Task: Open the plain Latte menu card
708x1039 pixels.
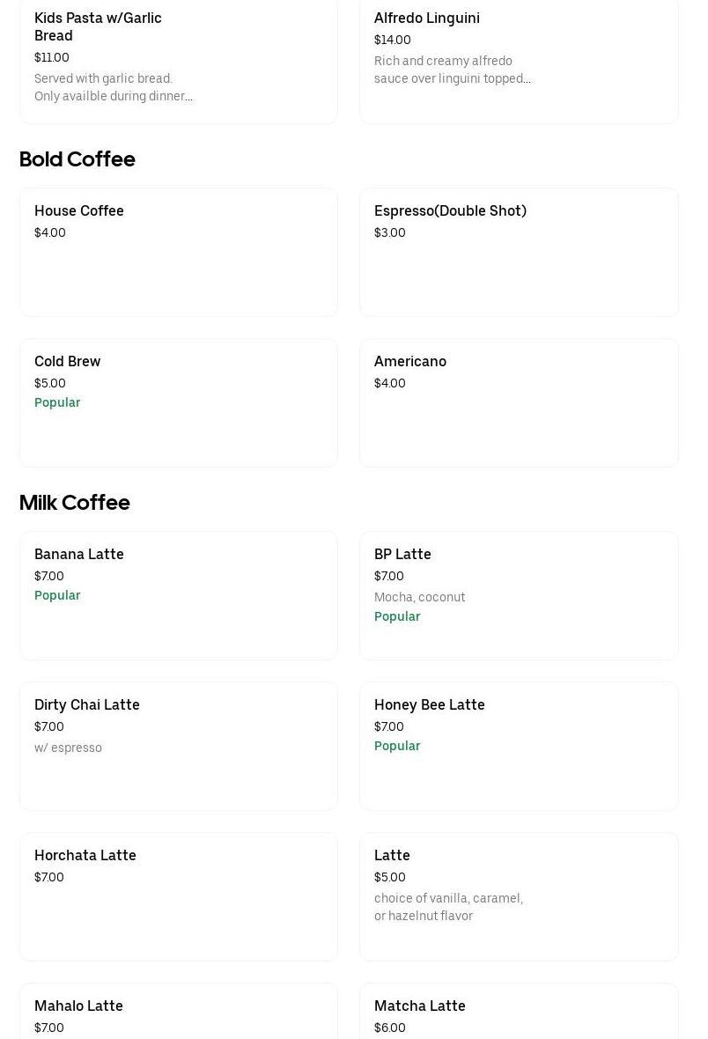Action: (519, 896)
